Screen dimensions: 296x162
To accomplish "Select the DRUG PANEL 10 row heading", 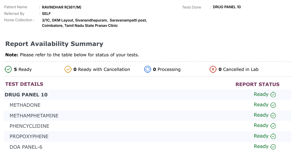I will pyautogui.click(x=26, y=95).
